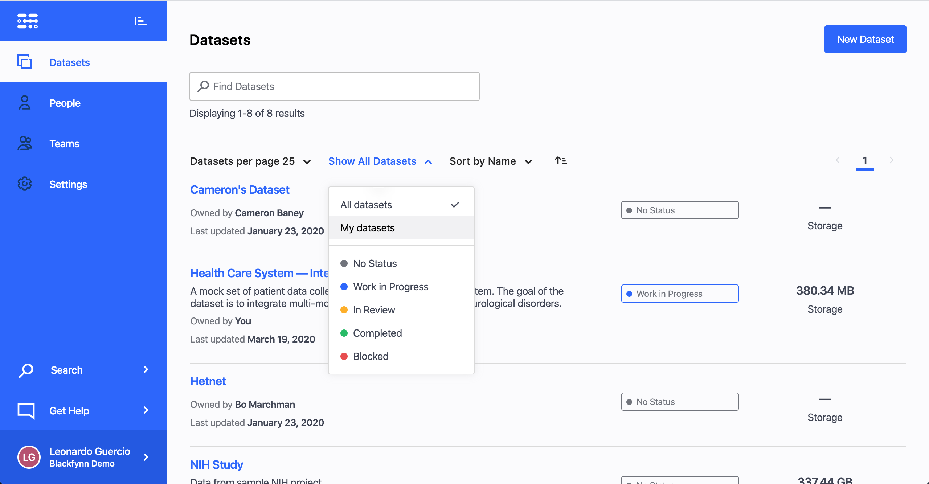Click the Get Help chat icon
This screenshot has width=929, height=484.
pyautogui.click(x=26, y=410)
